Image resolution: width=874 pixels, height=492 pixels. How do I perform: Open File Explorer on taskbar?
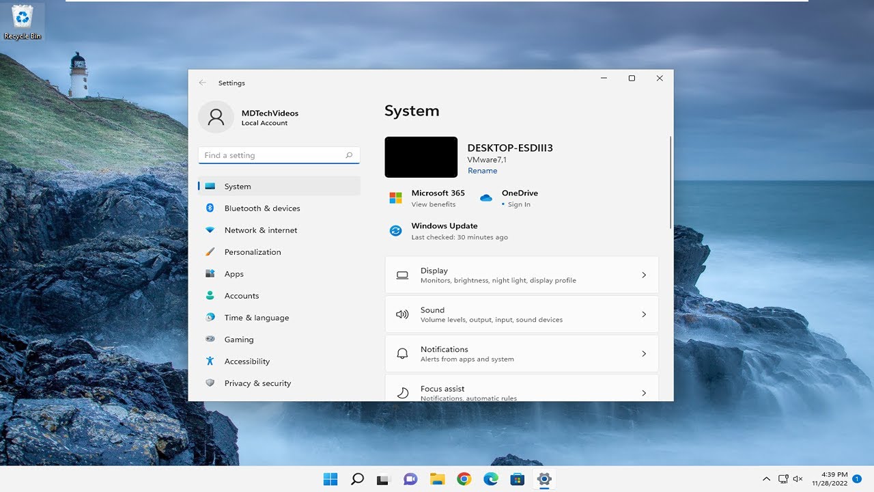click(x=437, y=479)
